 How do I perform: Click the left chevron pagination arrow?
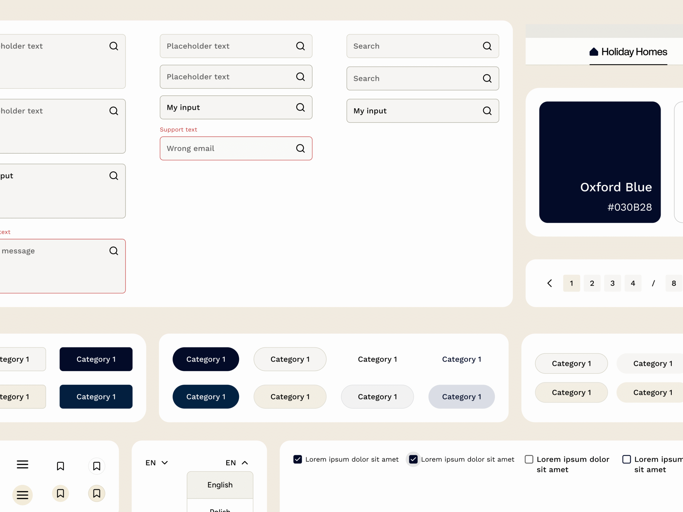[550, 283]
